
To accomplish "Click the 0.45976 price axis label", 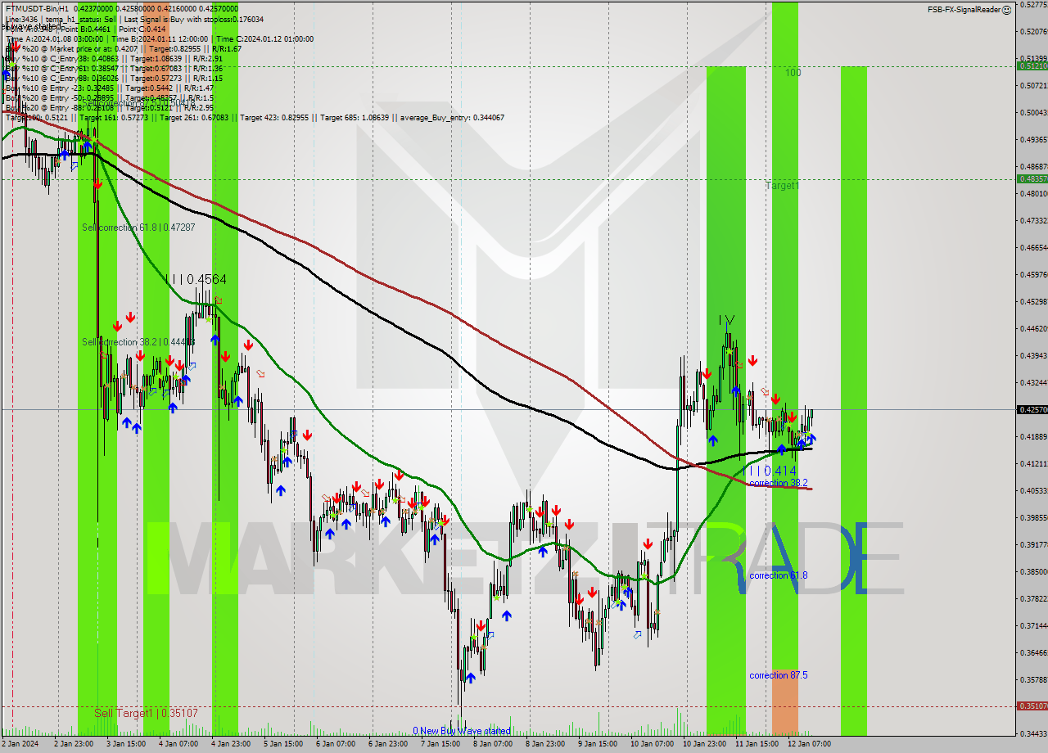I will coord(1034,274).
